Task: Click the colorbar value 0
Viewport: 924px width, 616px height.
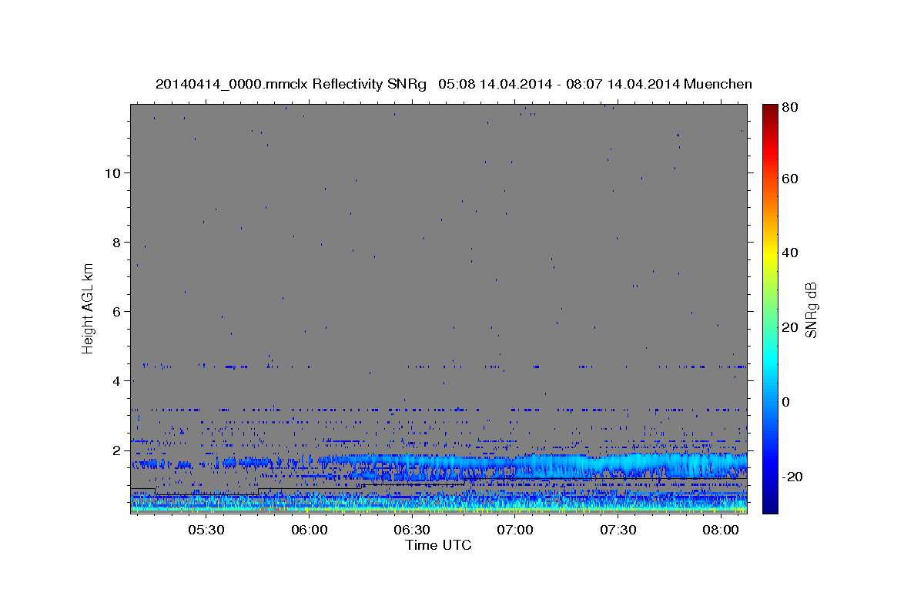Action: (785, 402)
